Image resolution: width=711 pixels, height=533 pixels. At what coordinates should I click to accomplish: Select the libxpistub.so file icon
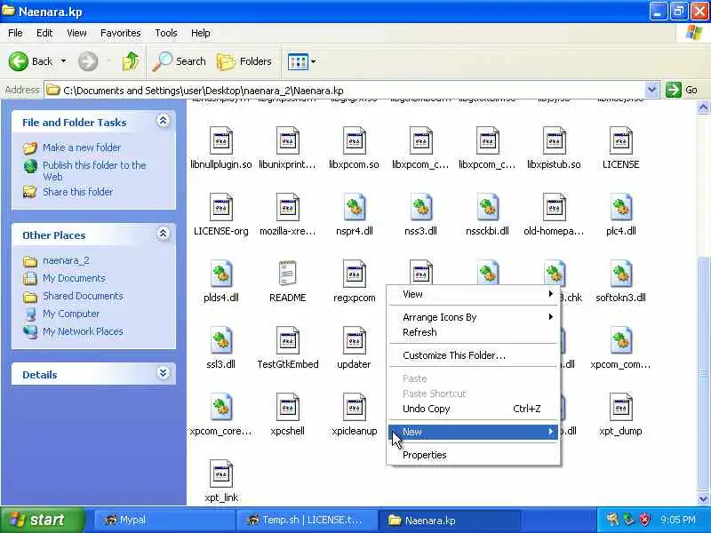pos(554,141)
